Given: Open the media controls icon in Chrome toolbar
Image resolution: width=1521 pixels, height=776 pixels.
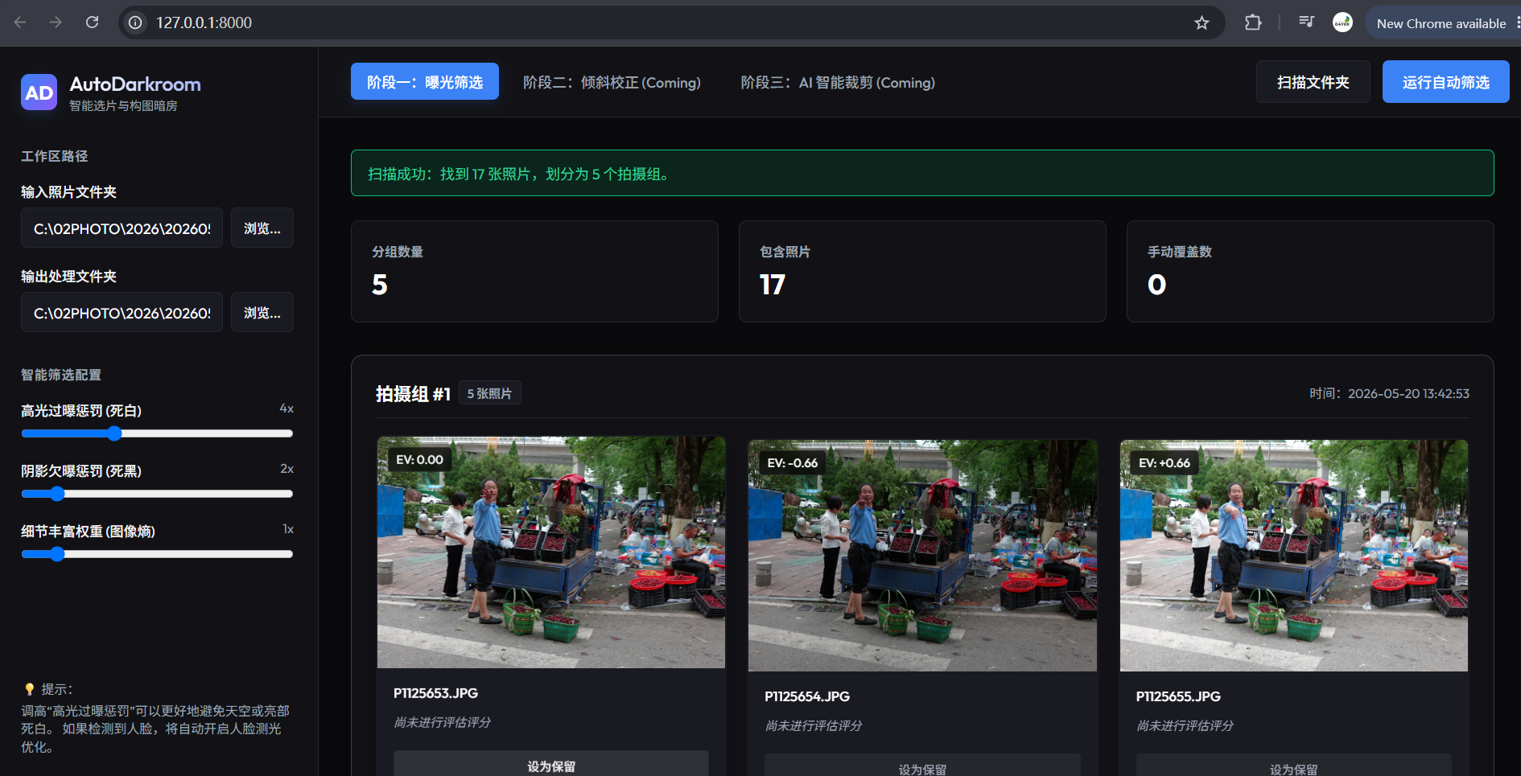Looking at the screenshot, I should [1306, 23].
